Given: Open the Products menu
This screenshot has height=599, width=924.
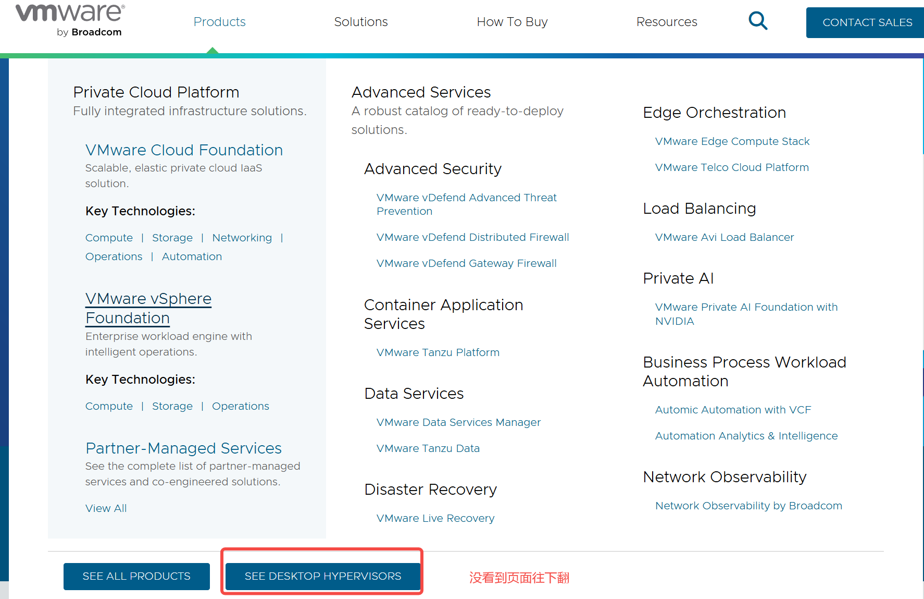Looking at the screenshot, I should (x=219, y=22).
